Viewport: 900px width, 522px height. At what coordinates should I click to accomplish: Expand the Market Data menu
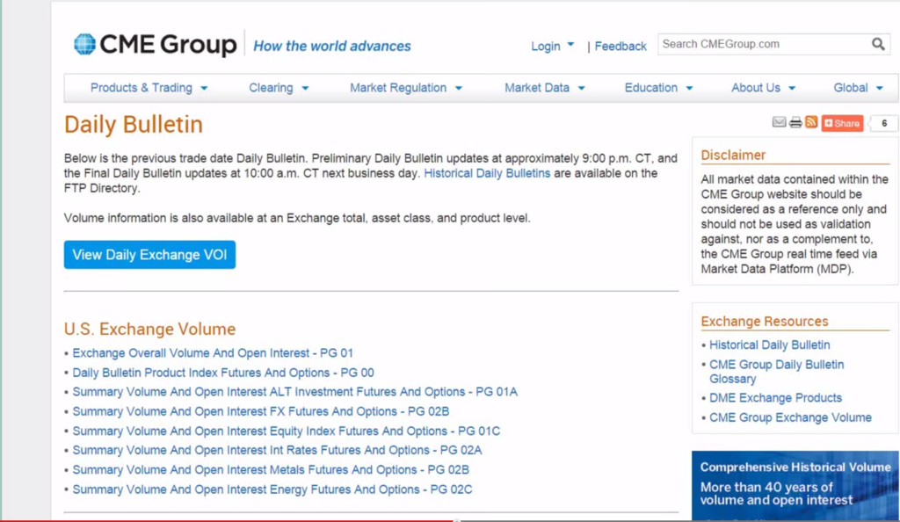click(545, 88)
